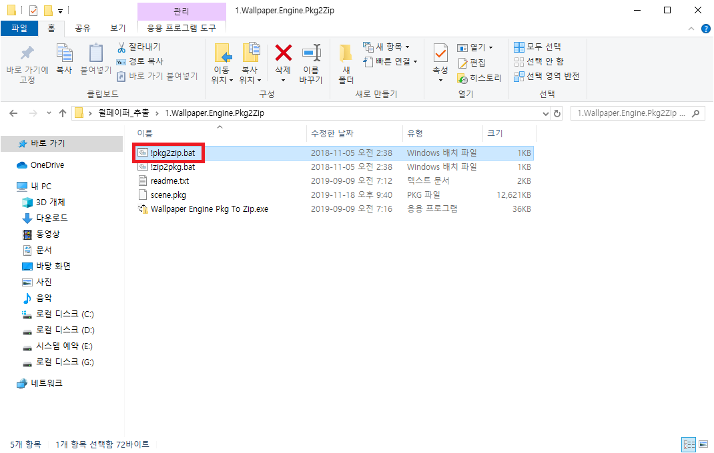Open the New Item (새 항목) dropdown
Image resolution: width=714 pixels, height=453 pixels.
386,47
